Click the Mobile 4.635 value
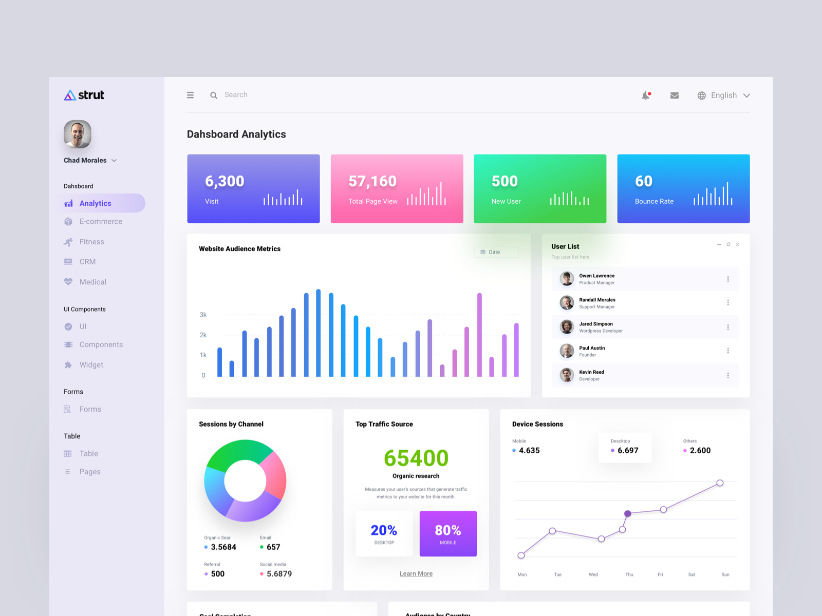 tap(529, 451)
